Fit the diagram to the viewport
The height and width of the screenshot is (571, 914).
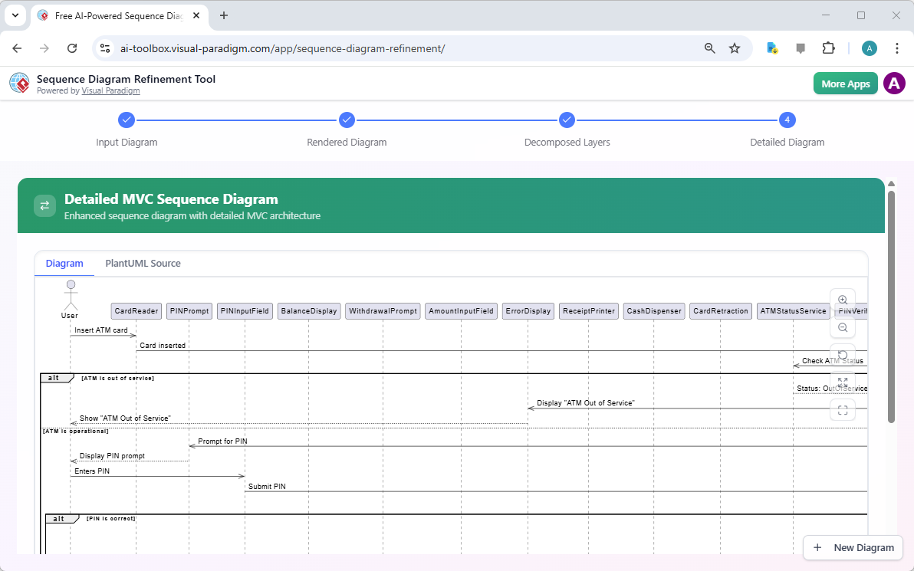[x=843, y=382]
